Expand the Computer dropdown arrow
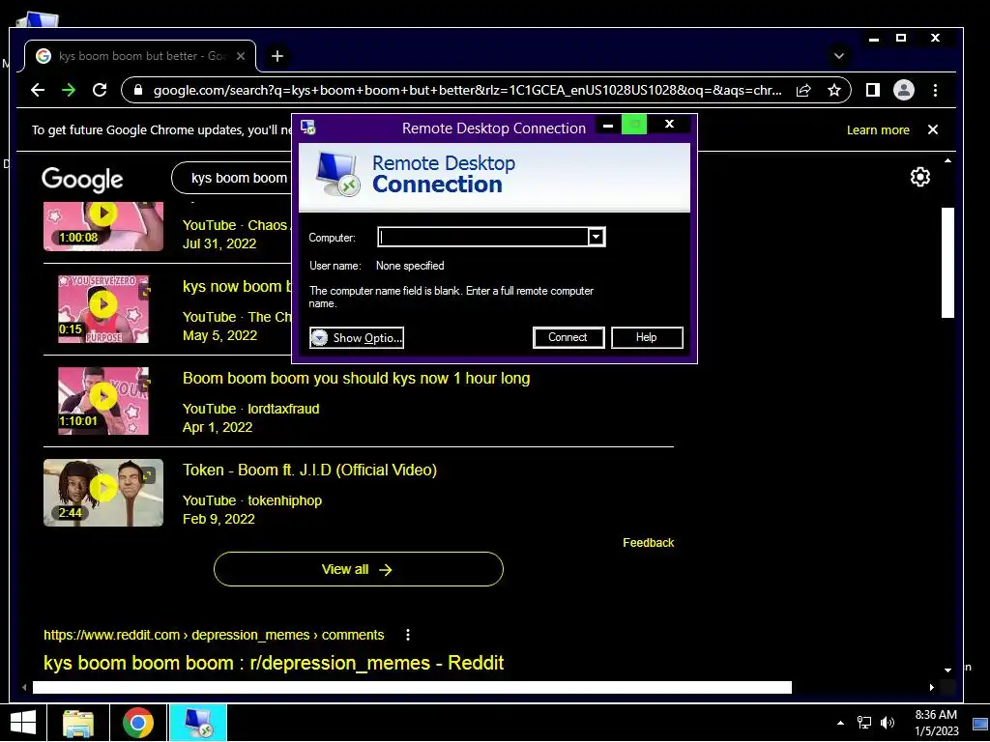The image size is (990, 742). [596, 238]
